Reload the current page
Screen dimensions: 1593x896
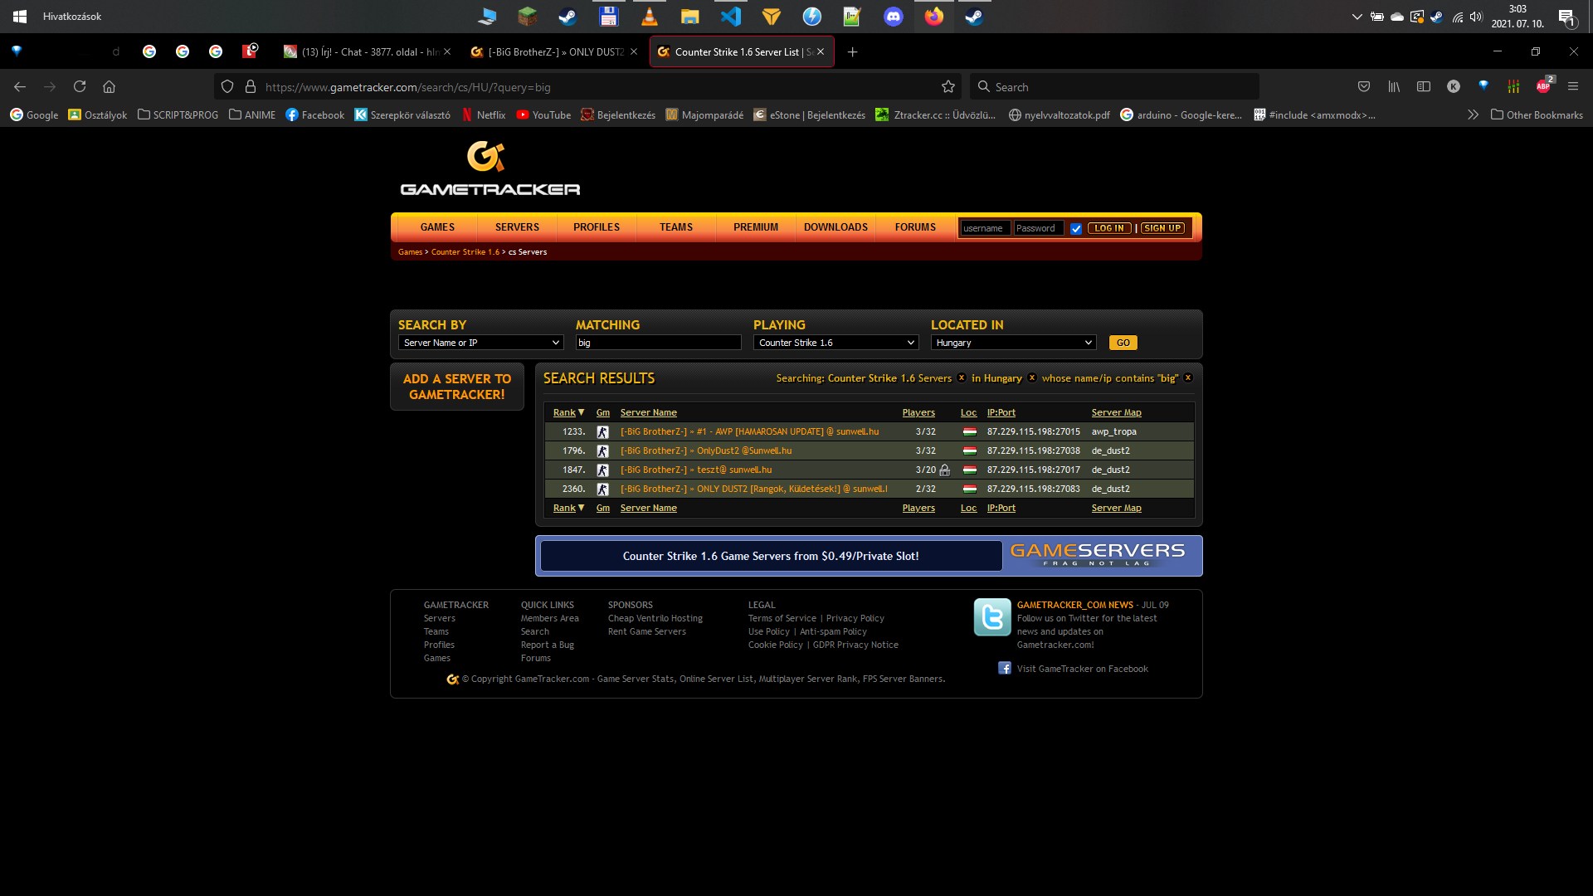click(x=80, y=86)
